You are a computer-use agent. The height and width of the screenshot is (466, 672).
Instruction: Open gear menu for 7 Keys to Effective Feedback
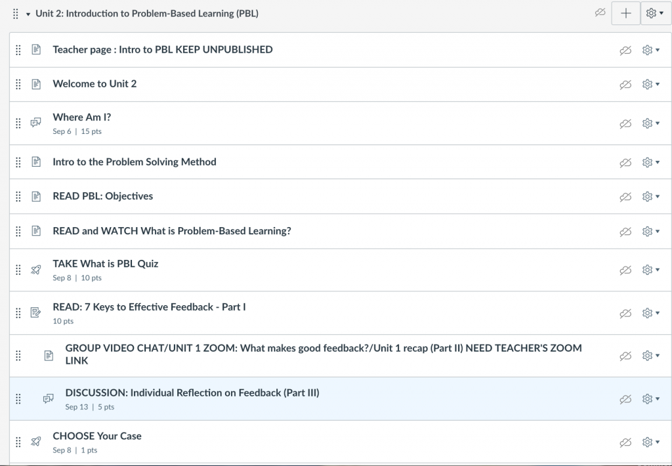(x=650, y=313)
